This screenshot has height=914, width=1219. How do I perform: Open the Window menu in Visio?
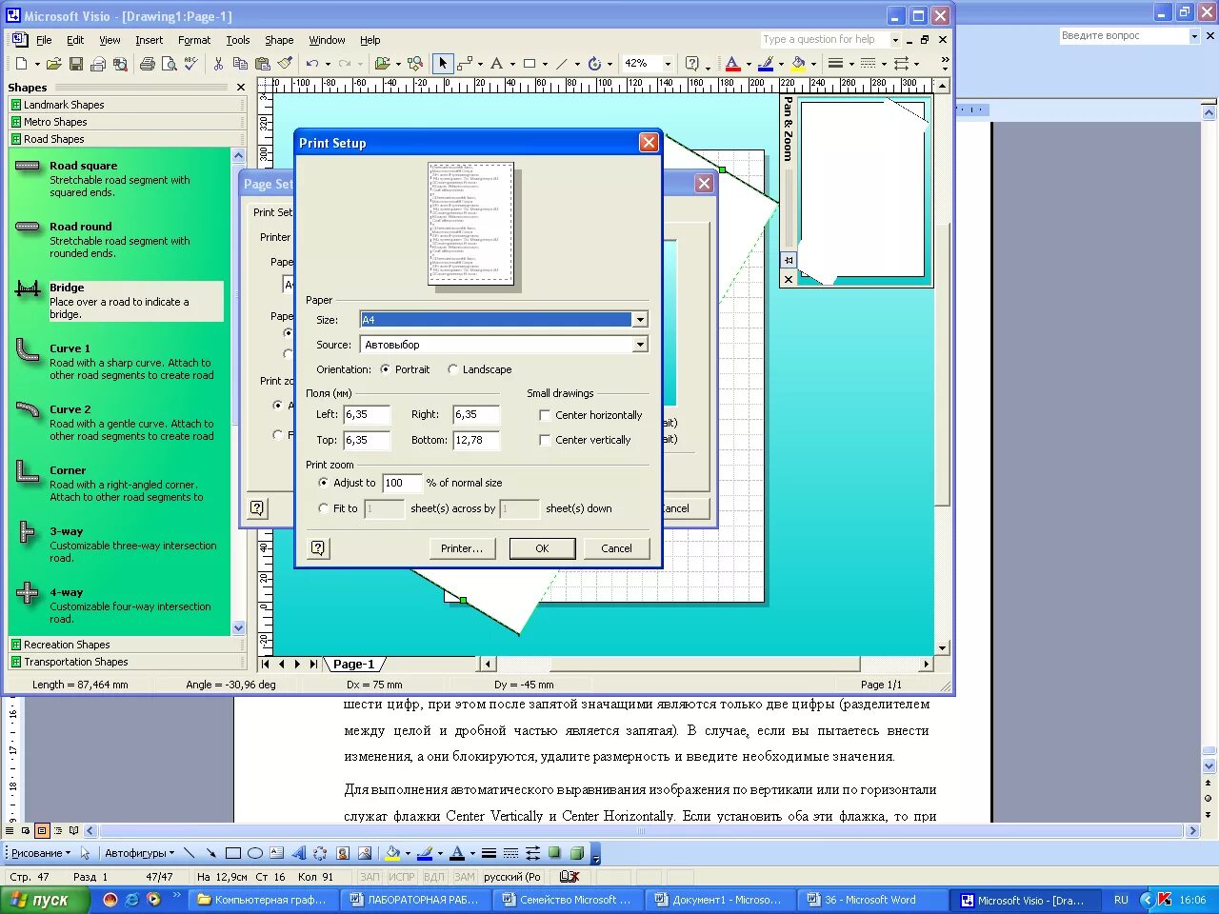tap(327, 40)
